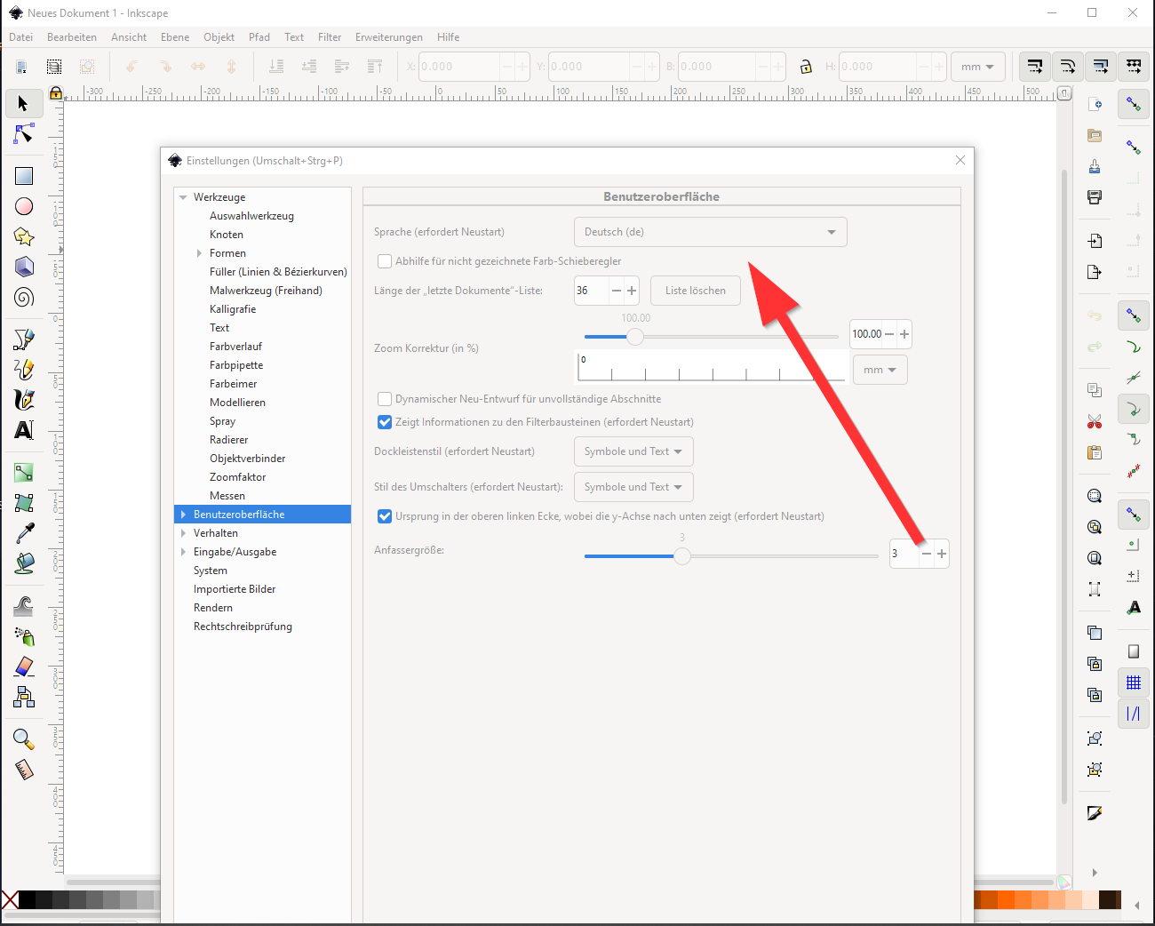Select the Spiral tool

(x=23, y=297)
